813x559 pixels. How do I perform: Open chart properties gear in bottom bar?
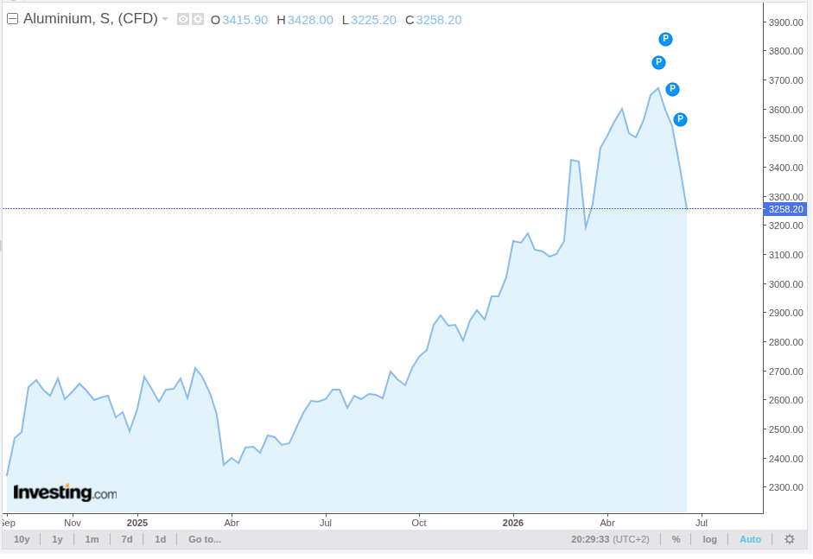(789, 539)
